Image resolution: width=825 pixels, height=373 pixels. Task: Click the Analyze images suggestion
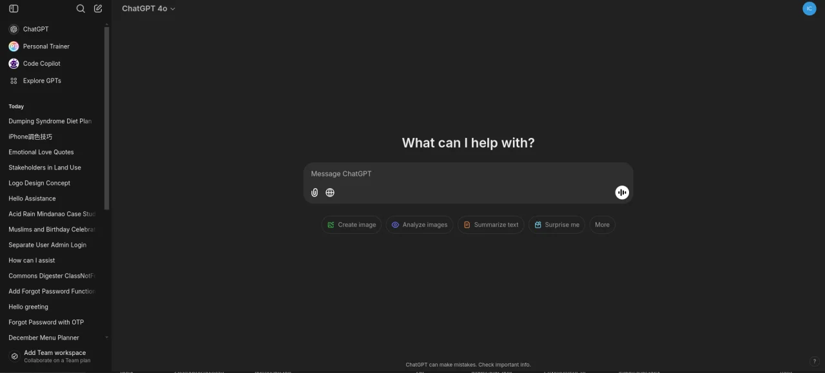[x=420, y=225]
